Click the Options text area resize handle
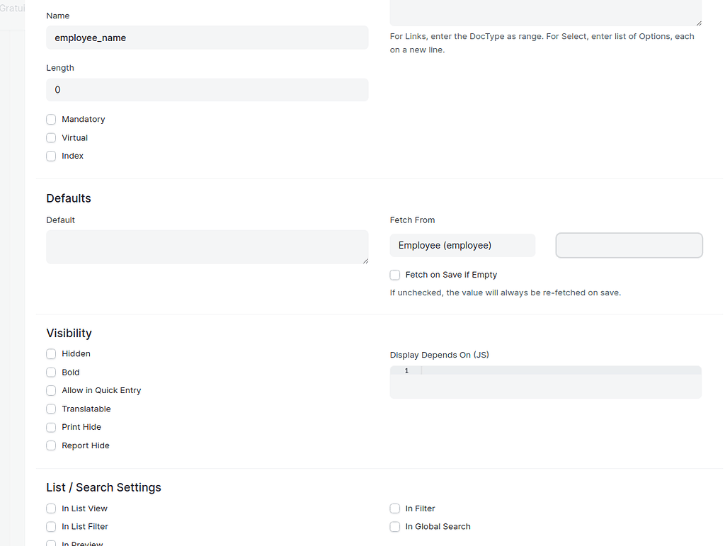 pyautogui.click(x=699, y=23)
